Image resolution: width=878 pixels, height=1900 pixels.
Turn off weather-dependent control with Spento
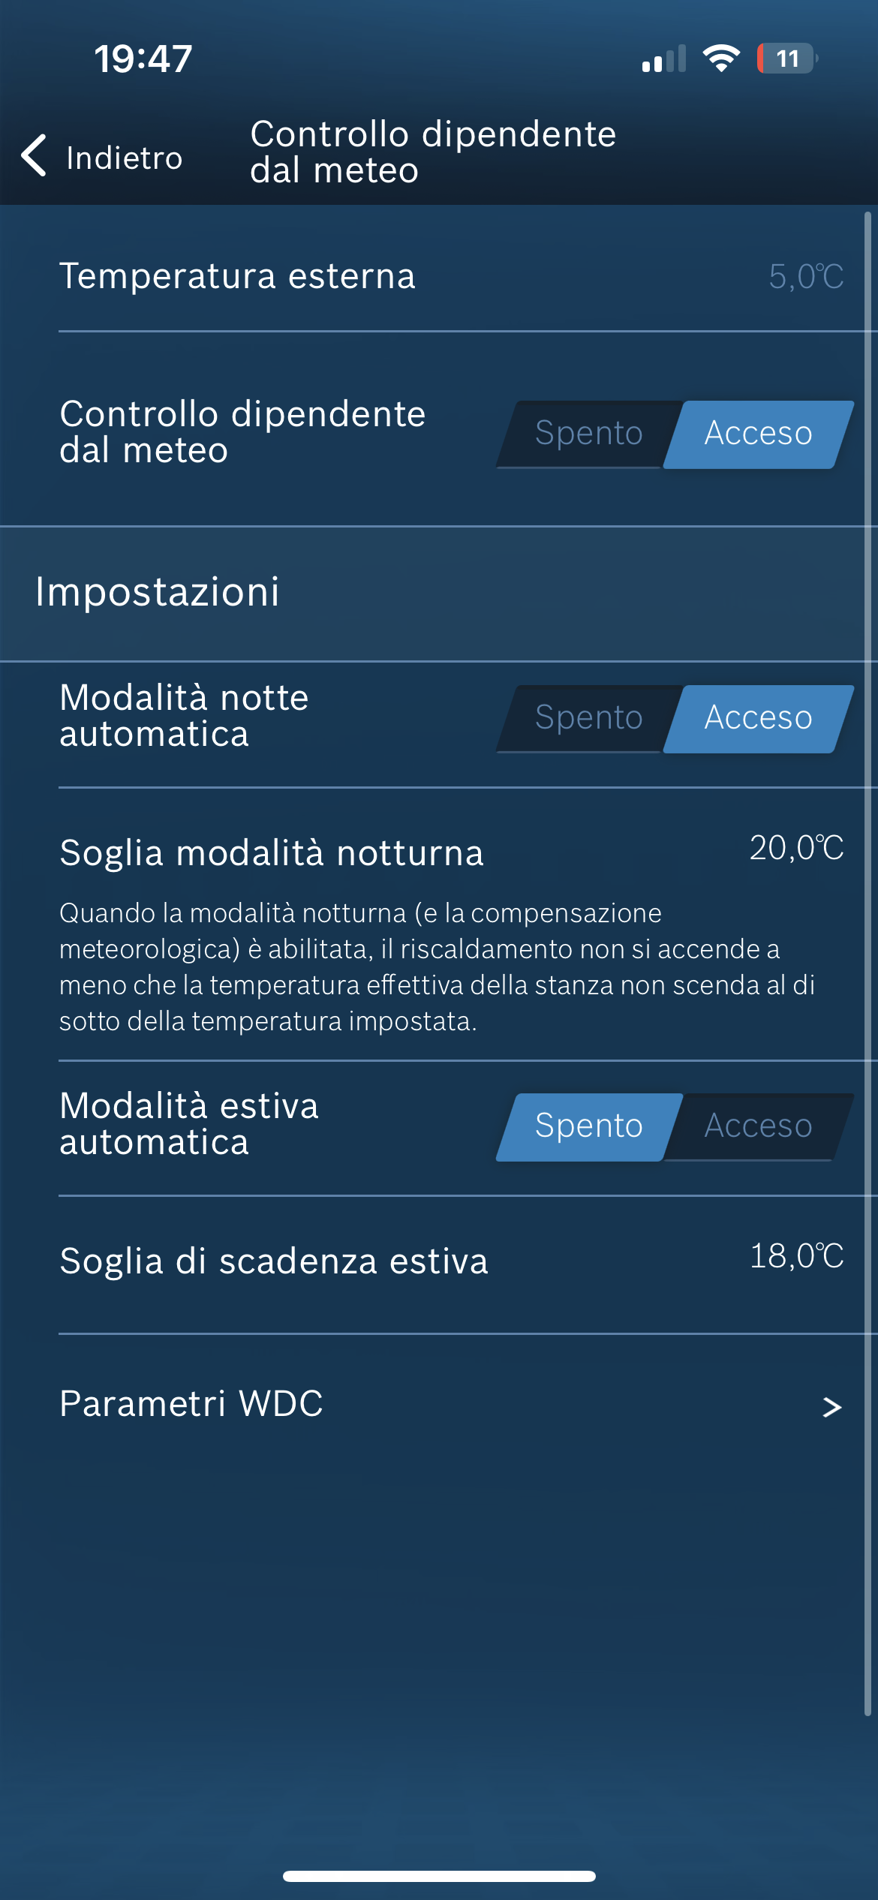(x=588, y=434)
